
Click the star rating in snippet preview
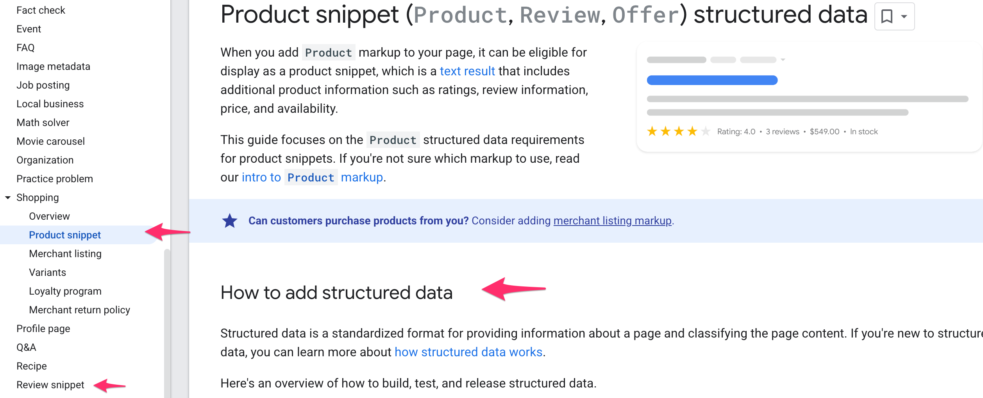(x=678, y=131)
